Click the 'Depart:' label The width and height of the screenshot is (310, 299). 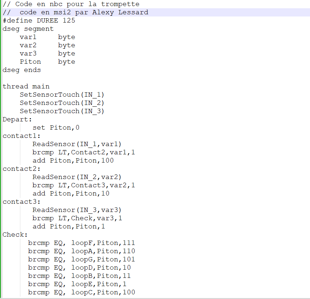tap(17, 119)
